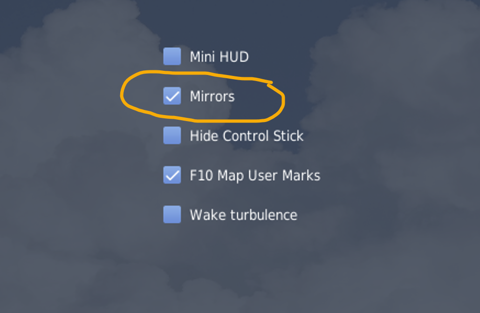
Task: Toggle F10 Map User Marks off
Action: (172, 175)
